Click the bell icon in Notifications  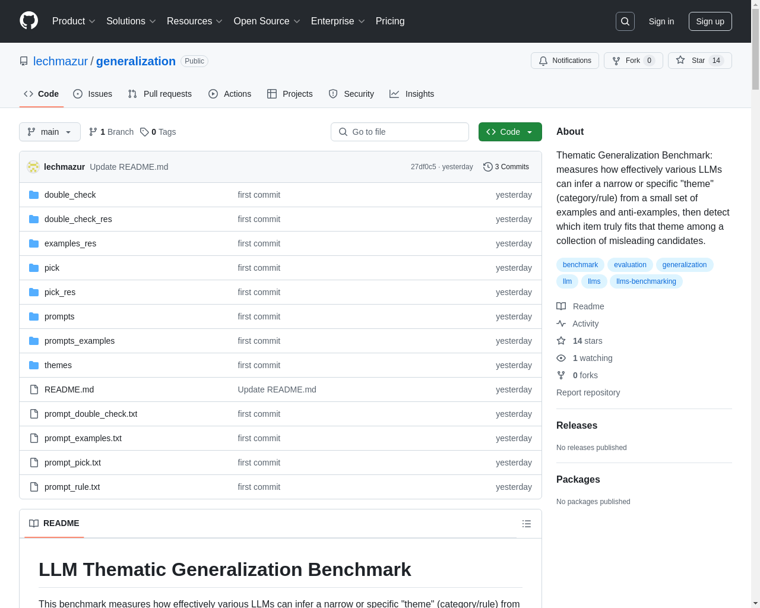point(543,61)
